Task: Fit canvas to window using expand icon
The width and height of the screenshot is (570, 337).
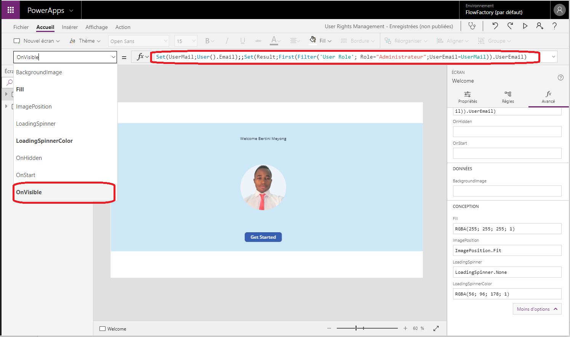Action: [436, 328]
